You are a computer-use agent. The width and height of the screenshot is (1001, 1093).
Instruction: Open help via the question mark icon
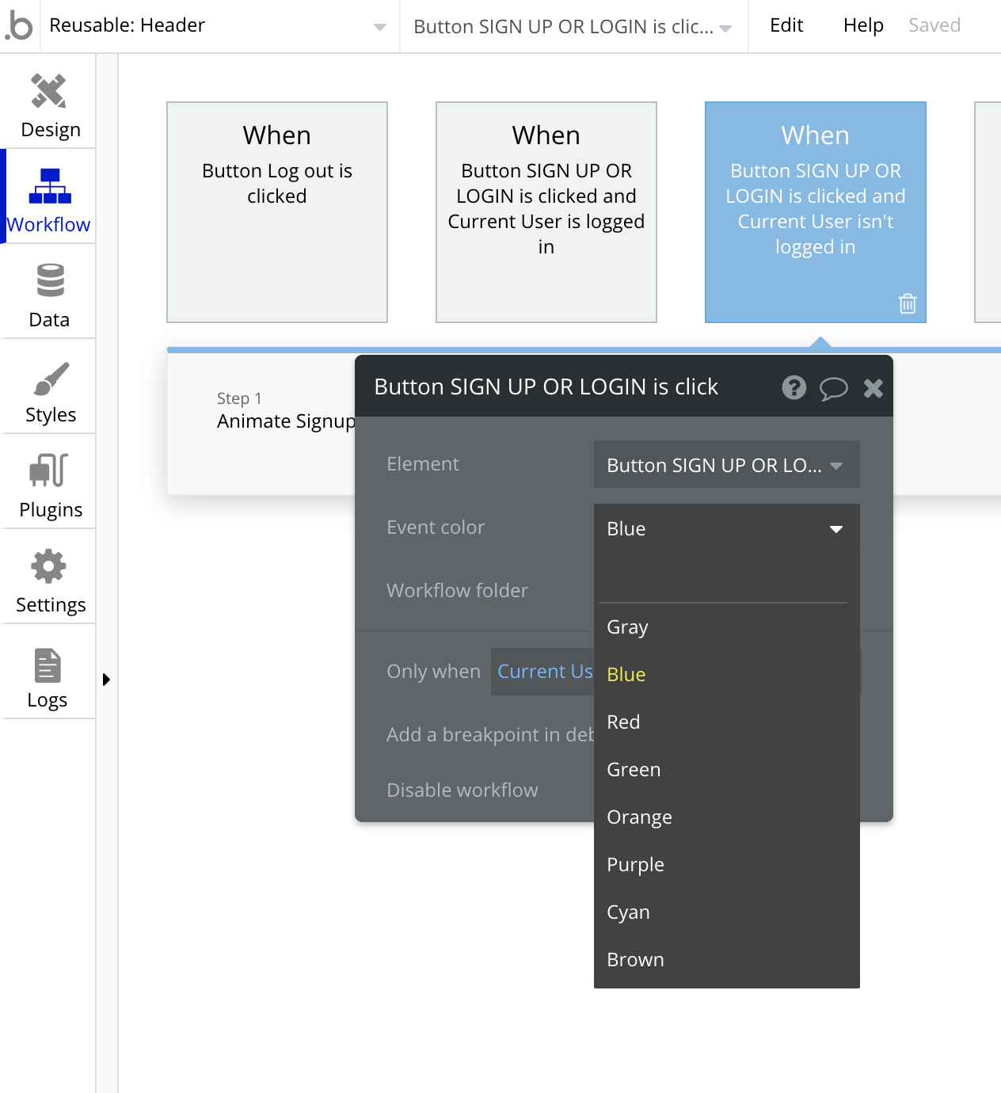pos(794,387)
